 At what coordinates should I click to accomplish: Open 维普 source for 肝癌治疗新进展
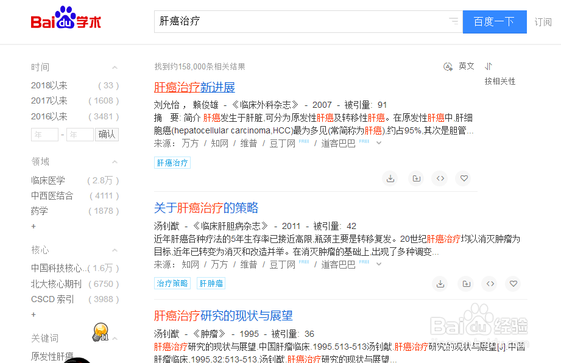249,143
